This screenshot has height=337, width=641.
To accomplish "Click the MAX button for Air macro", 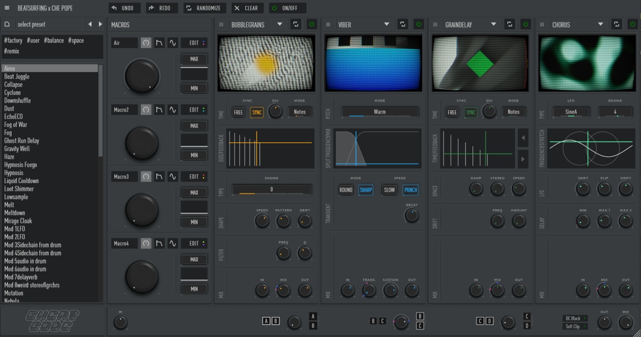I will [x=194, y=59].
